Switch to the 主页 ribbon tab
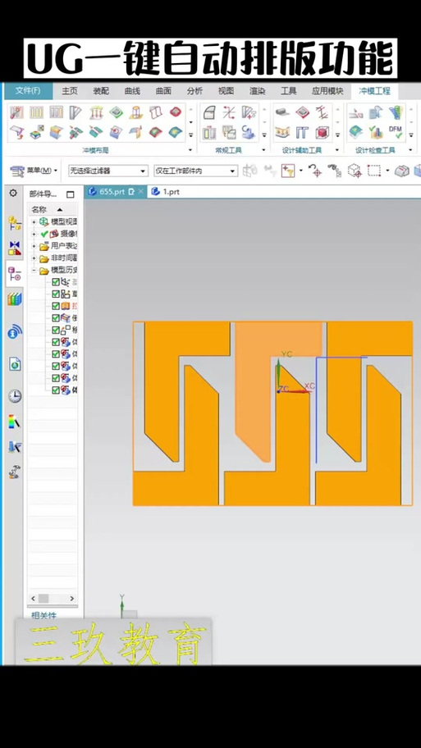This screenshot has width=421, height=748. coord(70,91)
